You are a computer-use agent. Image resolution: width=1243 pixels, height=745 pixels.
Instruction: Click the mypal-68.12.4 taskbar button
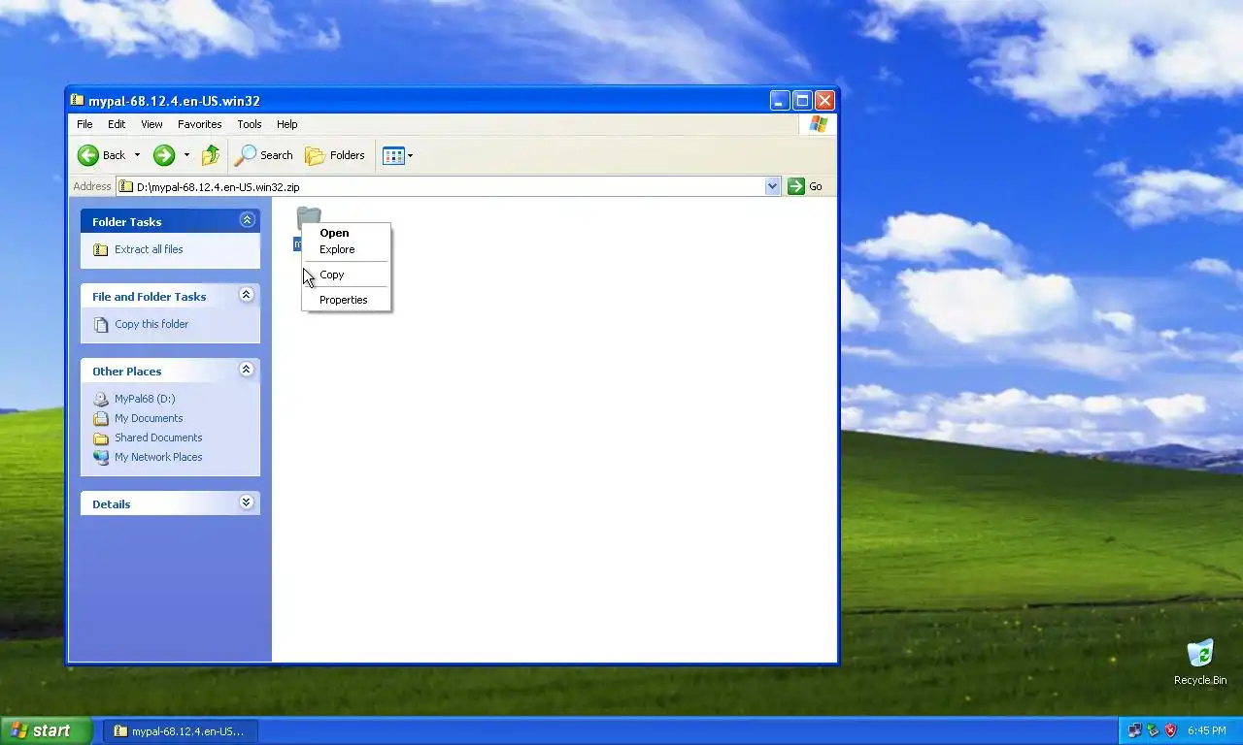tap(181, 731)
